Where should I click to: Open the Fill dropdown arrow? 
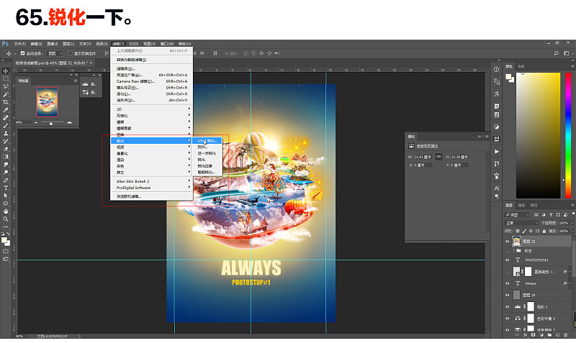[572, 231]
